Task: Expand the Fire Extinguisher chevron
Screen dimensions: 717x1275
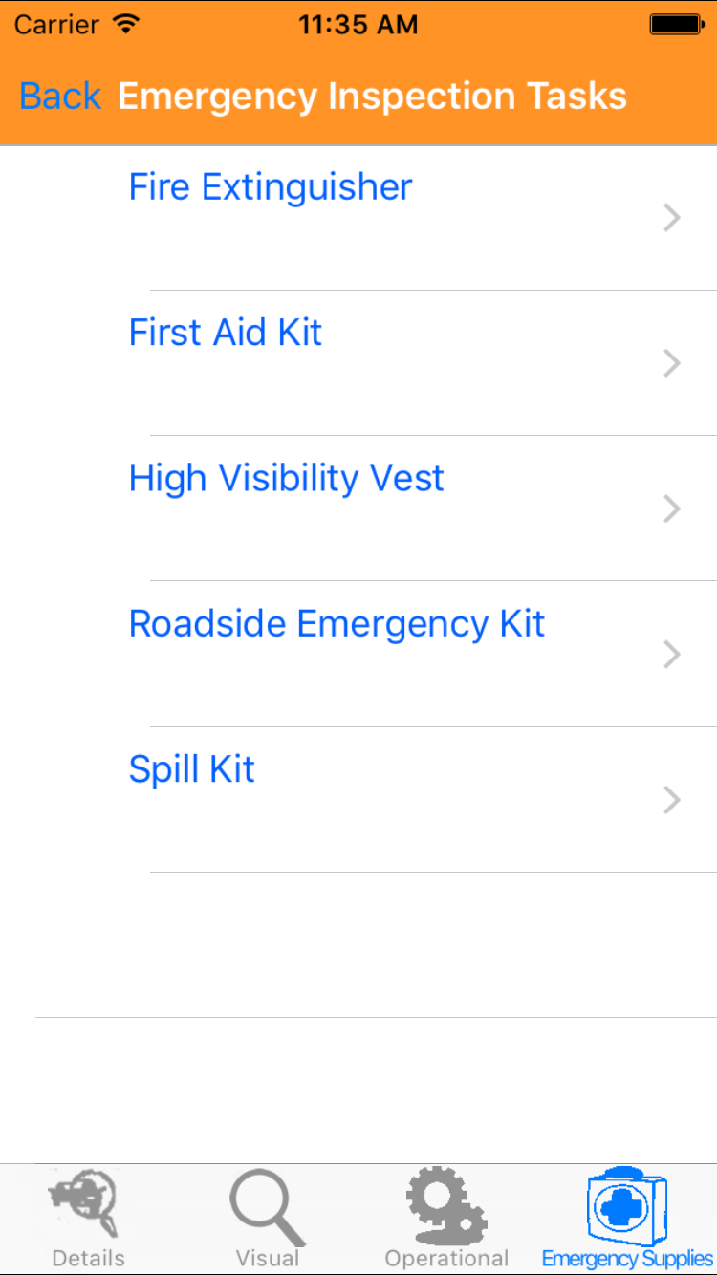Action: [x=672, y=219]
